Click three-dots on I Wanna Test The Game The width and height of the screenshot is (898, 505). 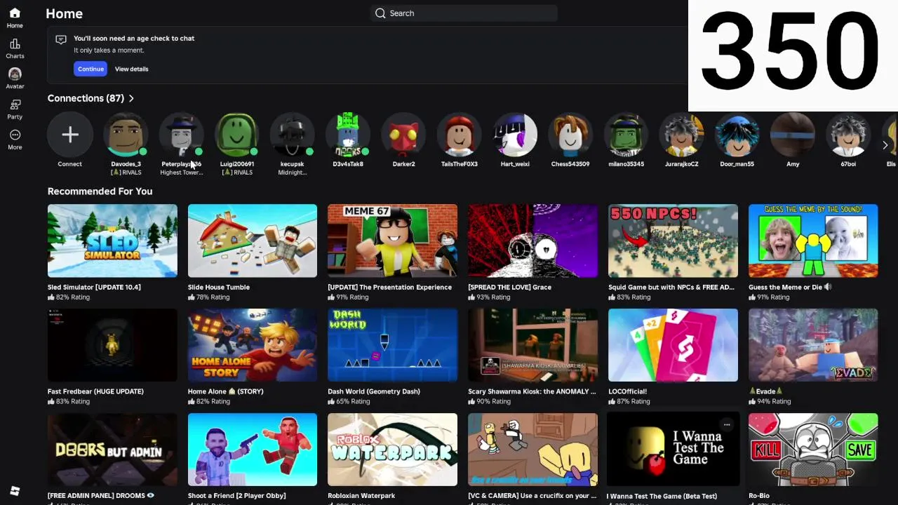(727, 424)
